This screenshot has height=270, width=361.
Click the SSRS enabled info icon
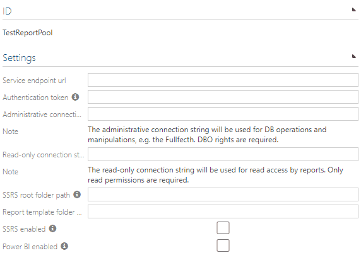click(53, 228)
